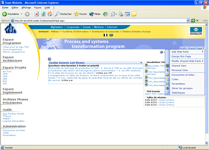Expand the Essilor Generic List Viewer menu arrow

click(x=141, y=63)
